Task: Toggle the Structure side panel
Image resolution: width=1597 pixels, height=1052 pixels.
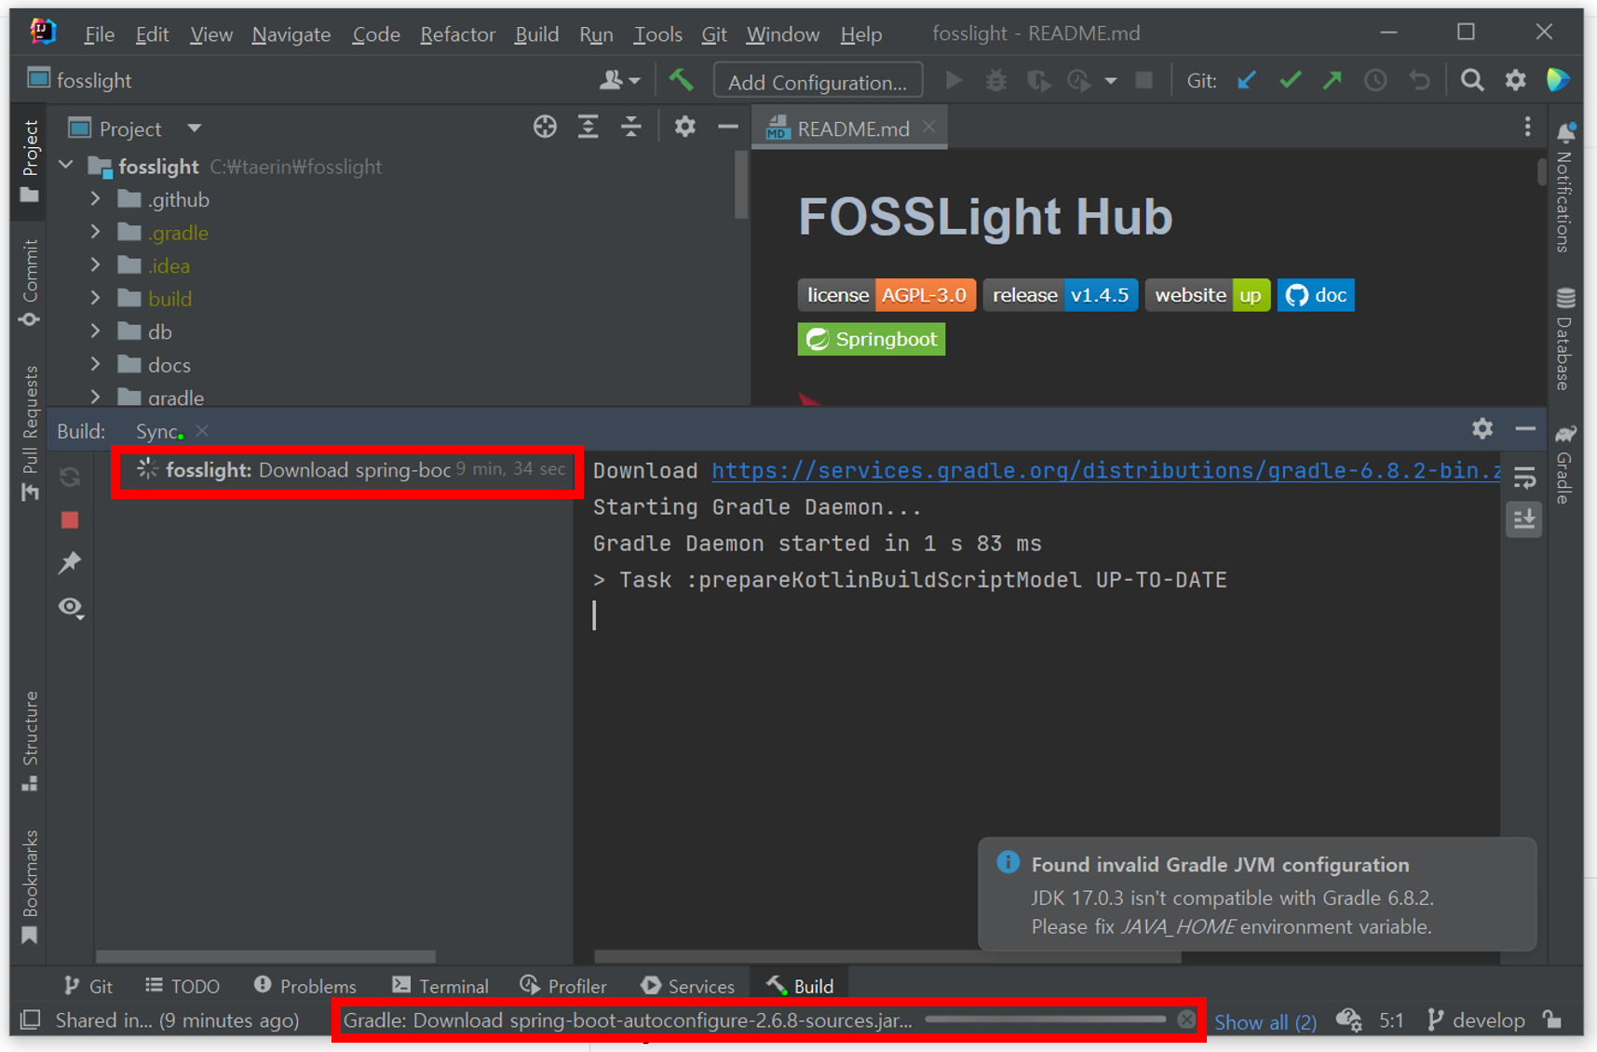Action: click(30, 741)
